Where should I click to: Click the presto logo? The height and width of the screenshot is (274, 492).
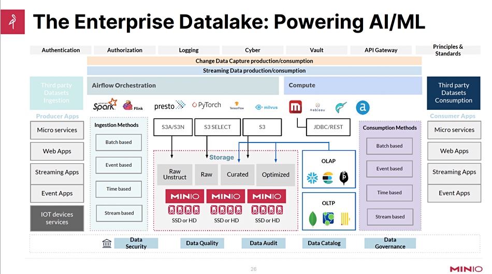point(170,106)
